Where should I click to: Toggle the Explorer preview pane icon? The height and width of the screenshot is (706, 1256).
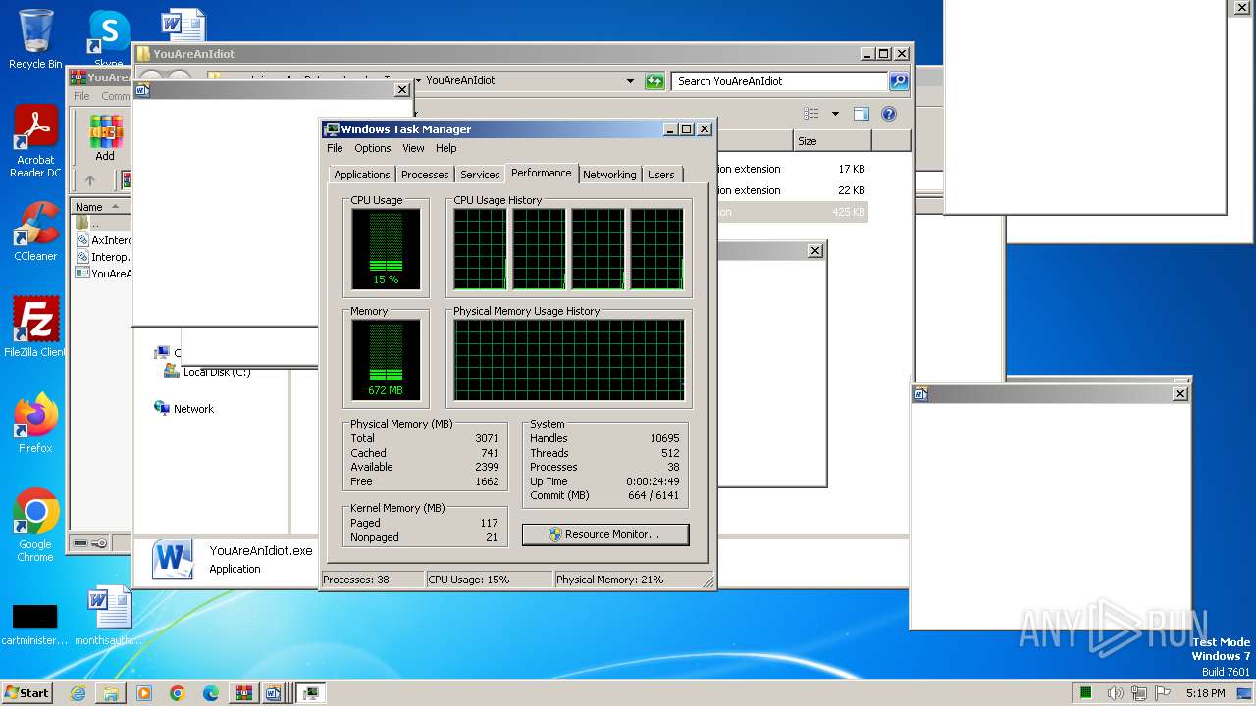click(861, 114)
